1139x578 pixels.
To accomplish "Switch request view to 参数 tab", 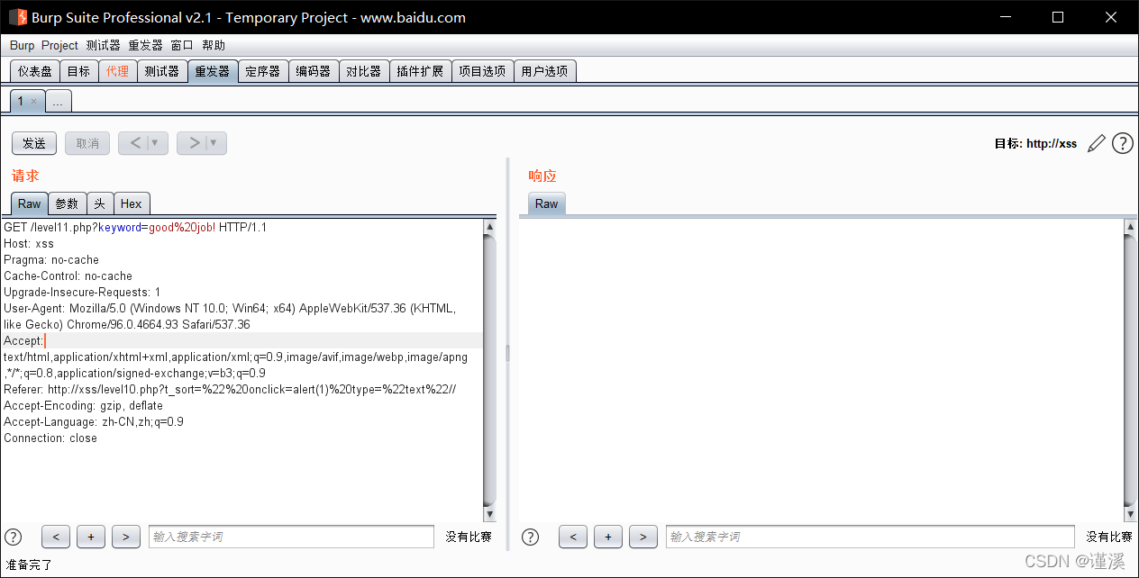I will (68, 203).
